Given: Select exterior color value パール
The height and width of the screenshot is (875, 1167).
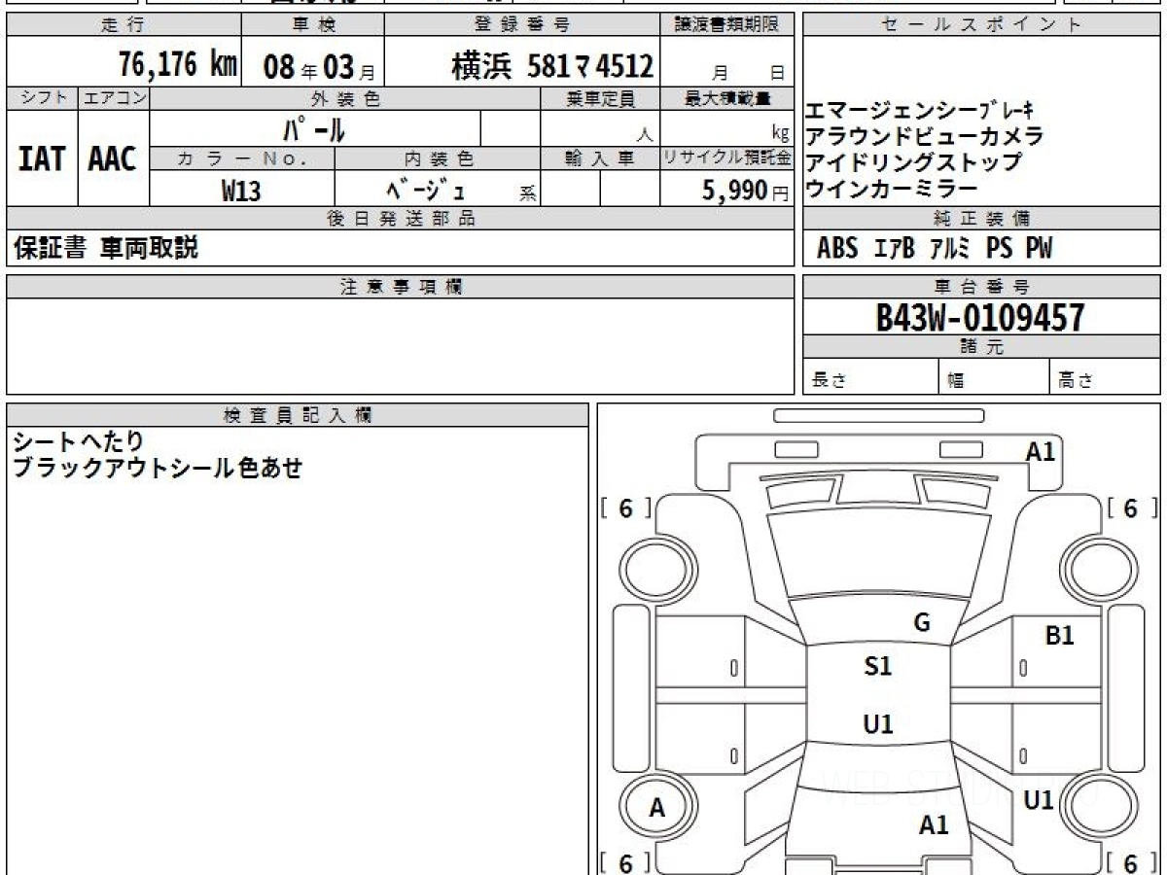Looking at the screenshot, I should click(x=314, y=128).
